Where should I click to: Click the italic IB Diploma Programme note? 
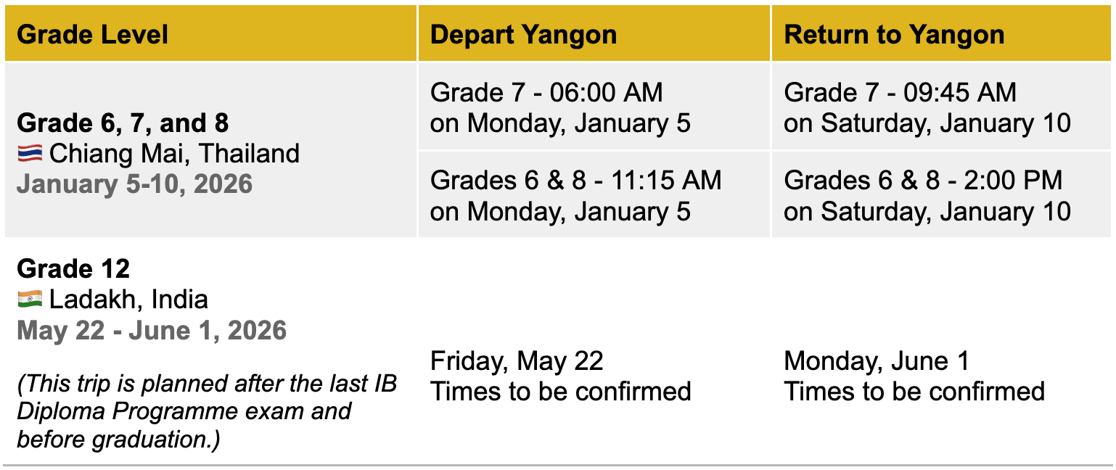[x=207, y=411]
